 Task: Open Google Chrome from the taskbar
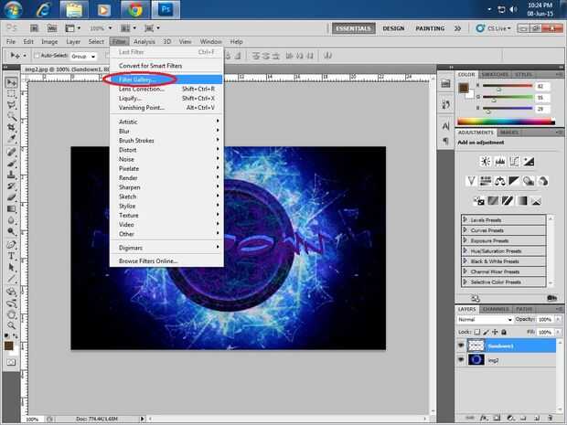pyautogui.click(x=134, y=10)
